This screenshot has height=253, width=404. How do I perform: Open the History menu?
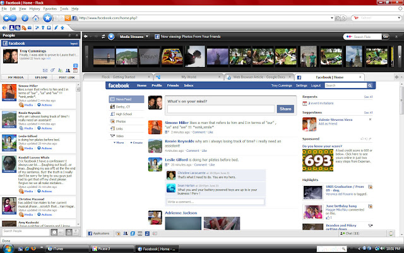[x=35, y=9]
